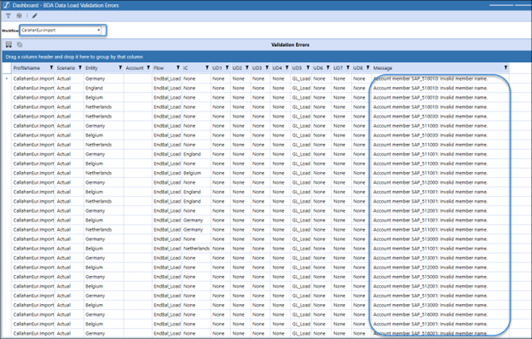
Task: Click the Validation Errors panel title
Action: coord(290,45)
